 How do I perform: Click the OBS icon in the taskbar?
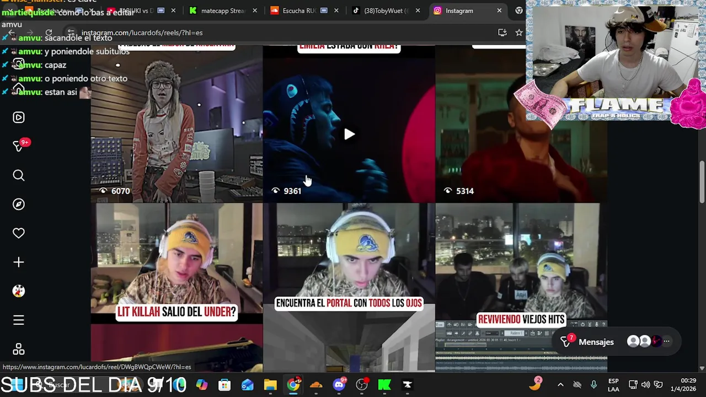[x=362, y=385]
